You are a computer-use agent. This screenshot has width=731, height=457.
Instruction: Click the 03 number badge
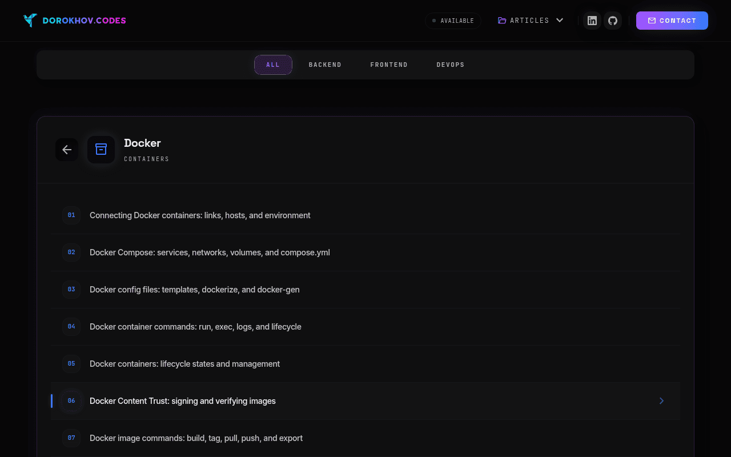click(71, 290)
